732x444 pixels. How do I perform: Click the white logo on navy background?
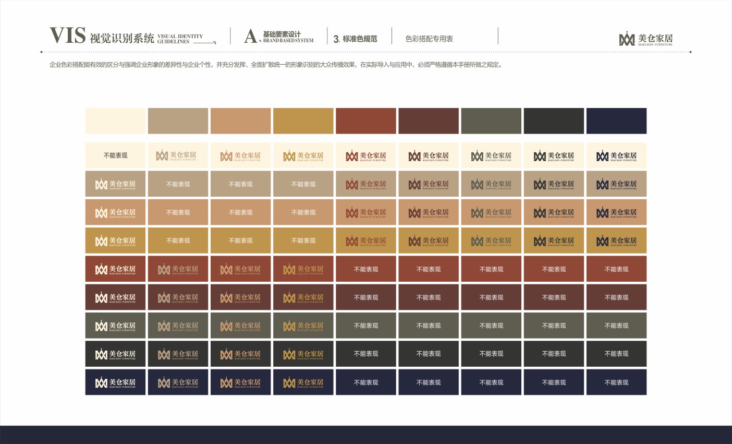pyautogui.click(x=115, y=382)
